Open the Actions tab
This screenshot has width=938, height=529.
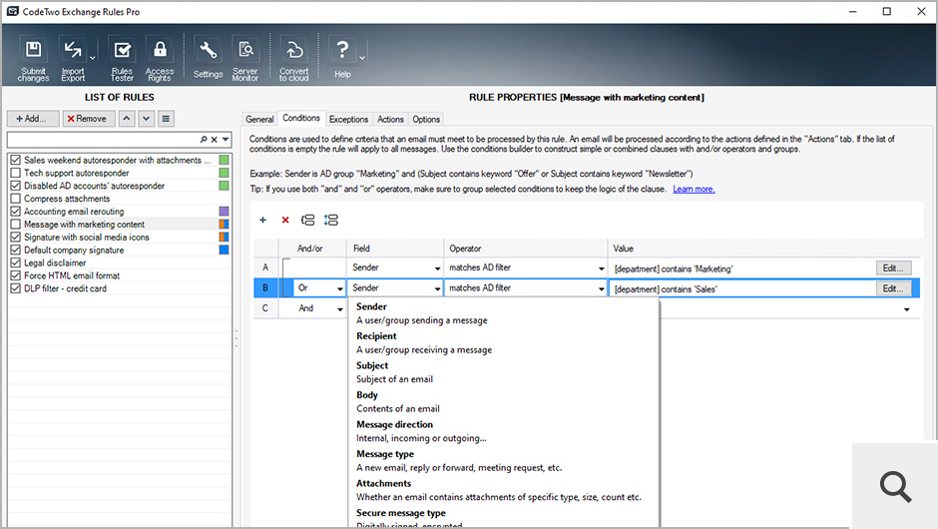coord(390,119)
